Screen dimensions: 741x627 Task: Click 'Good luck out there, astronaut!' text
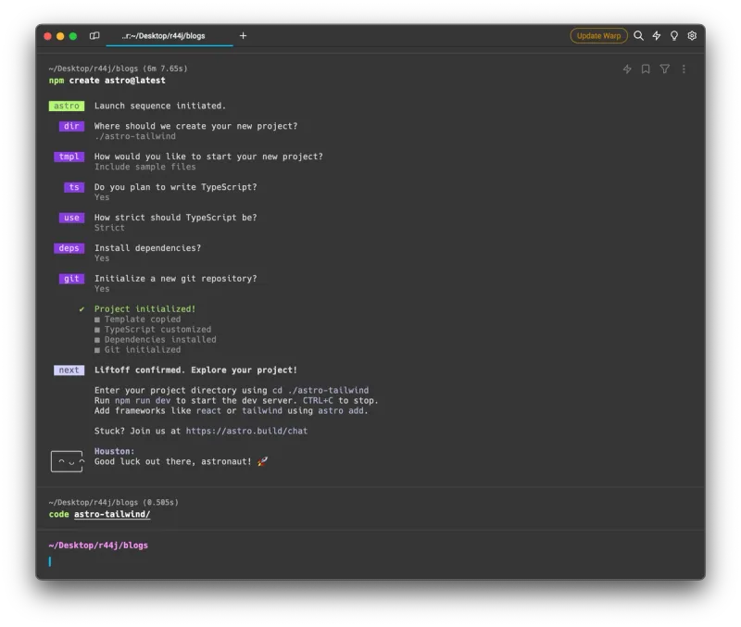tap(173, 461)
